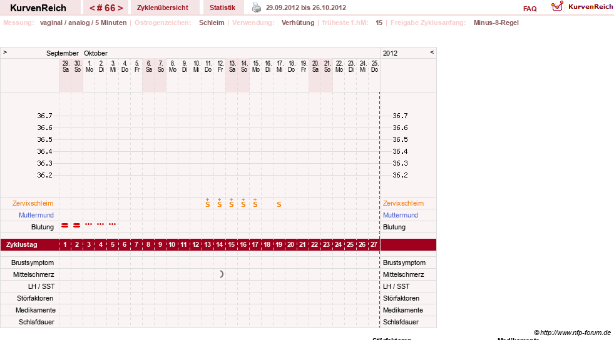Click the 'Schleim' setting value
This screenshot has width=614, height=340.
(212, 22)
